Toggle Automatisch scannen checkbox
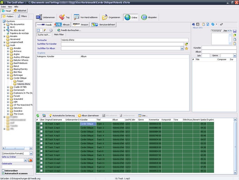Screen dimensions: 239x180 [3, 173]
